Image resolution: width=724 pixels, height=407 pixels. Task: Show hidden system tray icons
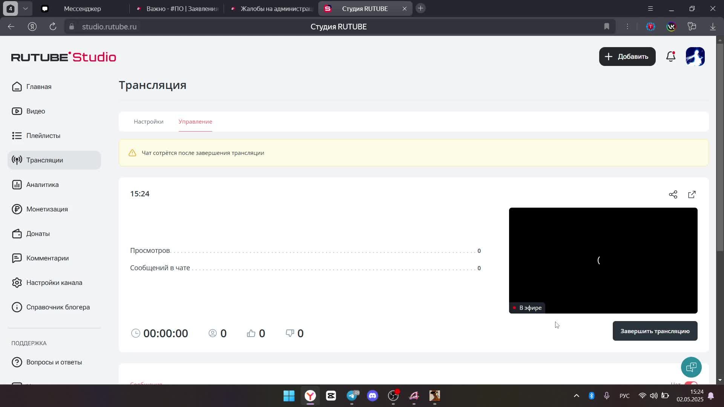(576, 396)
